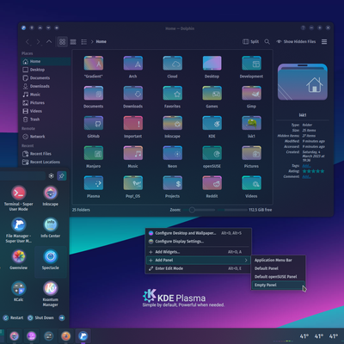
Task: Switch to Icons view mode
Action: [62, 42]
